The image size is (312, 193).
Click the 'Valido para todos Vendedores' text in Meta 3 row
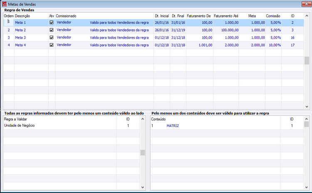pyautogui.click(x=119, y=37)
